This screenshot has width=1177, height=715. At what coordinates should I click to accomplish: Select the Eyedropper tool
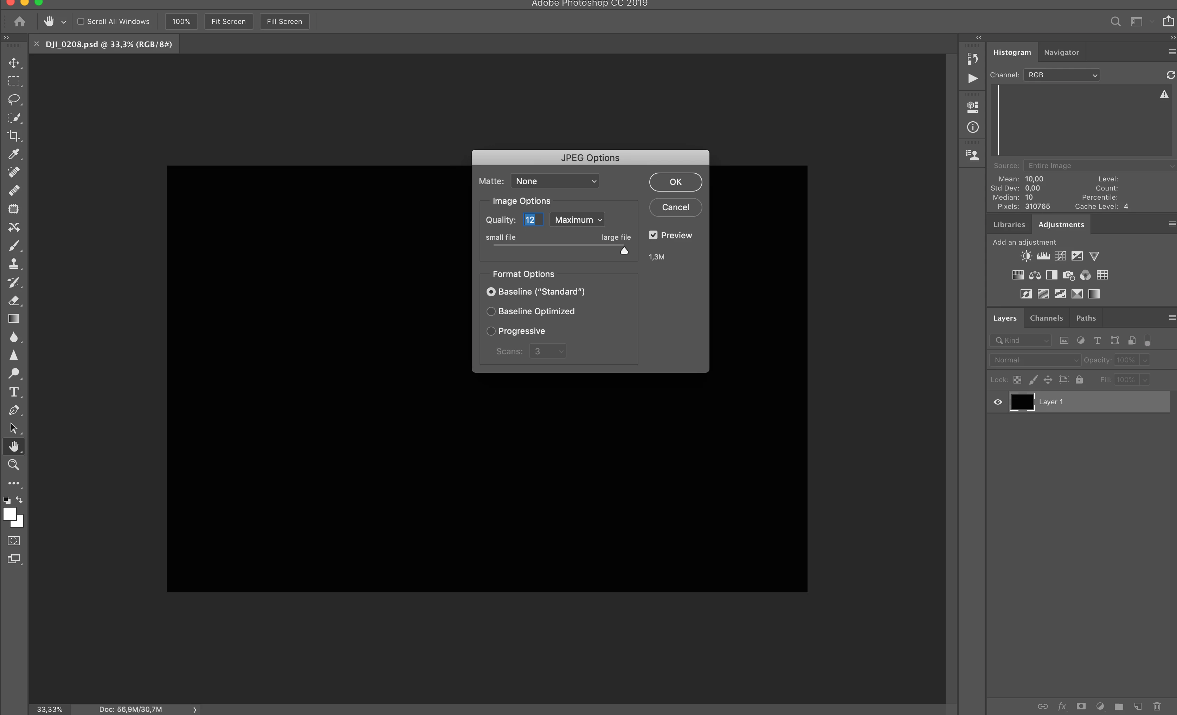coord(14,154)
